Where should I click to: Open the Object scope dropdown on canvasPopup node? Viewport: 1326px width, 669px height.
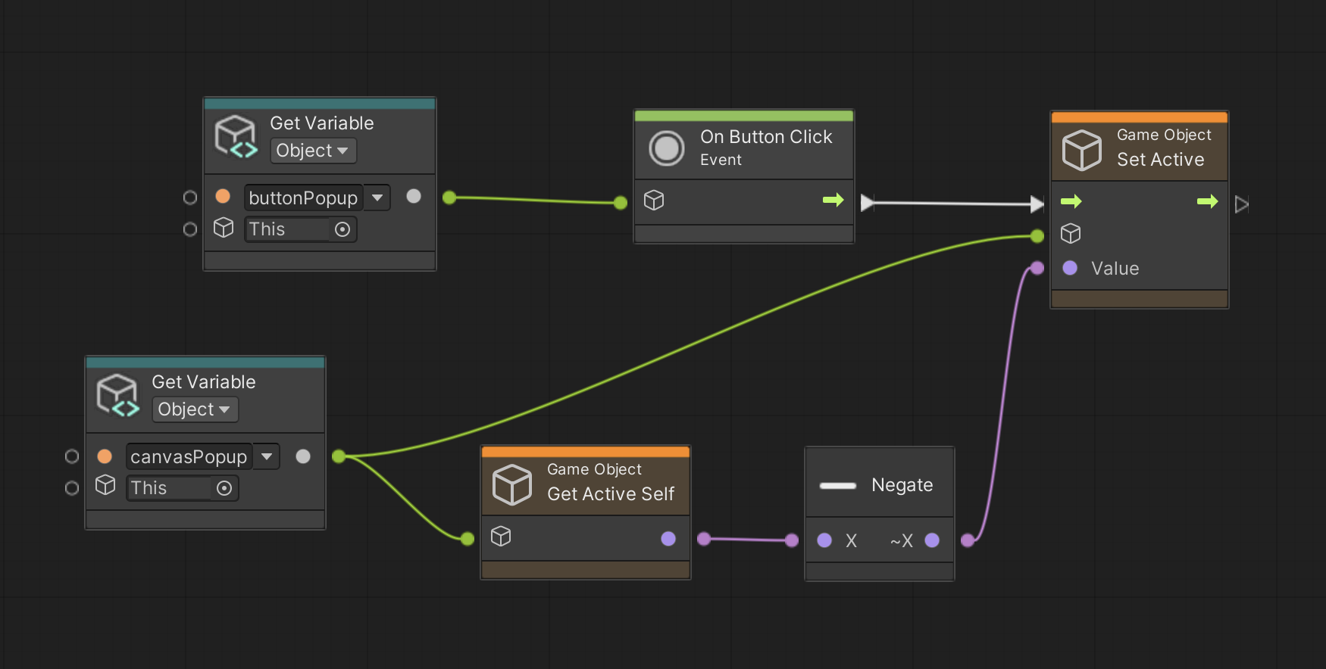click(x=194, y=409)
